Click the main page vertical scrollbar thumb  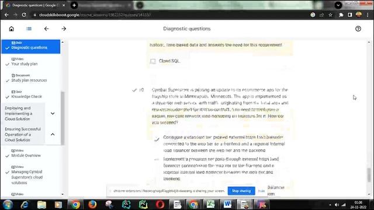click(369, 175)
